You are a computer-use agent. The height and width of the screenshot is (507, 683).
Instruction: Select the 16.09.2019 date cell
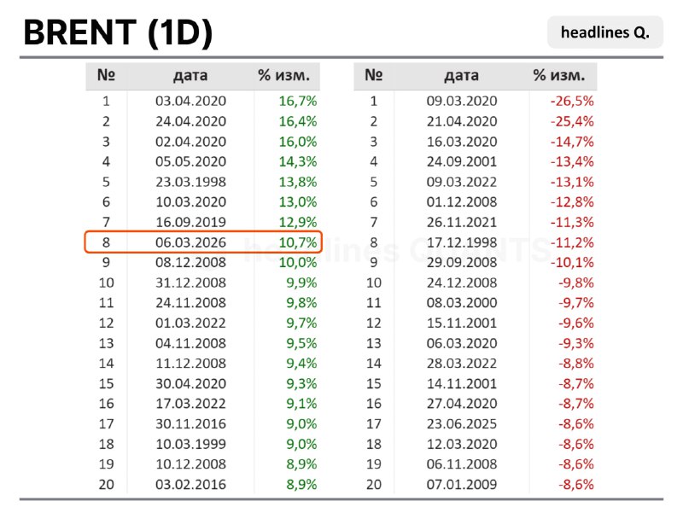190,222
